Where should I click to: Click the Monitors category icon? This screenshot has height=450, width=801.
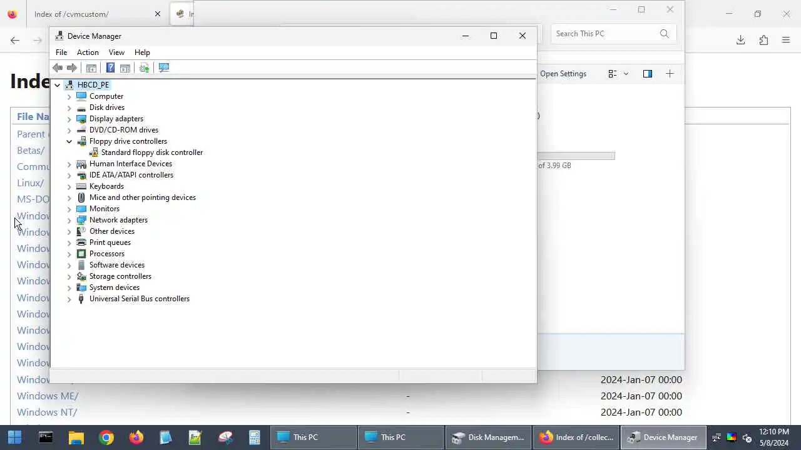pyautogui.click(x=81, y=209)
